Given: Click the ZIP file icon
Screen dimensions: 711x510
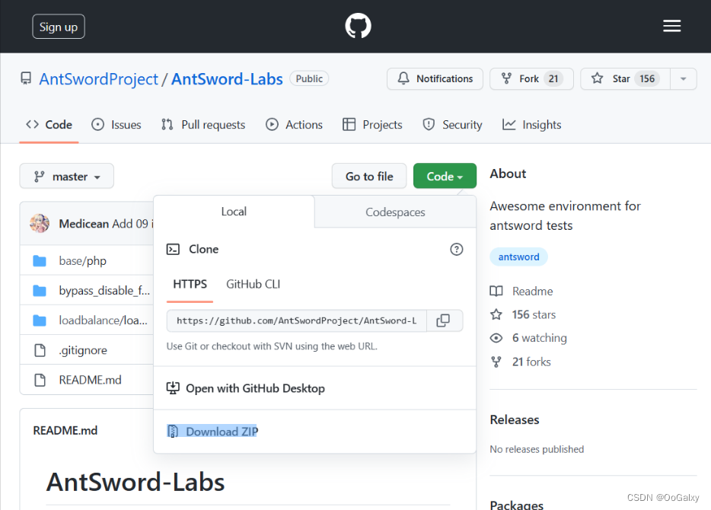Looking at the screenshot, I should click(x=173, y=431).
